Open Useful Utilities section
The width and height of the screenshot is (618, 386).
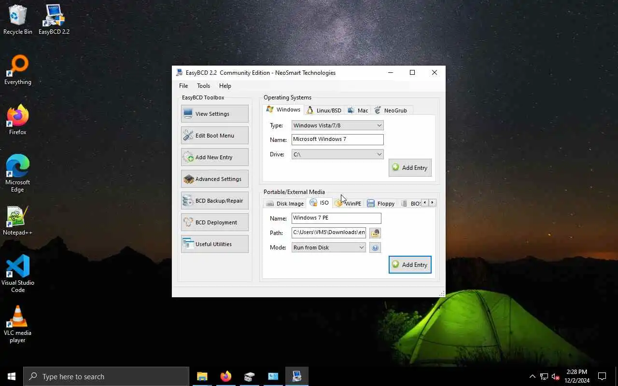coord(215,244)
